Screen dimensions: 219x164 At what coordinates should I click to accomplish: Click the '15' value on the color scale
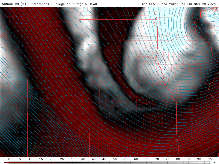pos(41,159)
